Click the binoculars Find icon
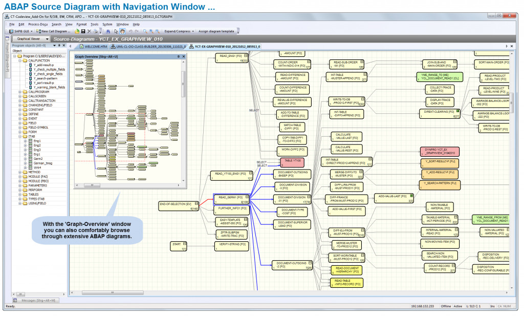Image resolution: width=524 pixels, height=316 pixels. (x=108, y=31)
